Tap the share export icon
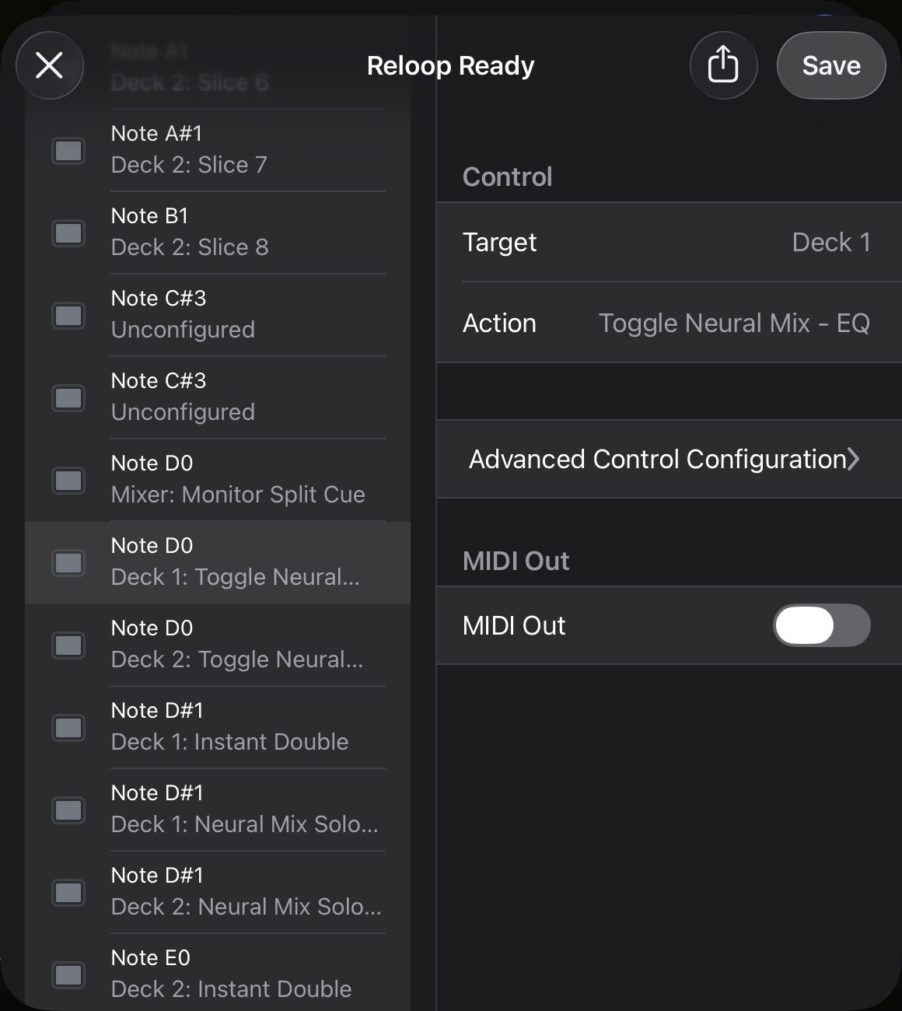 pos(723,65)
